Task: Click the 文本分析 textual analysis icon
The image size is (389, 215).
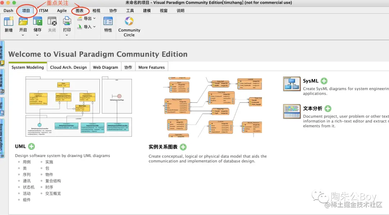Action: click(292, 111)
